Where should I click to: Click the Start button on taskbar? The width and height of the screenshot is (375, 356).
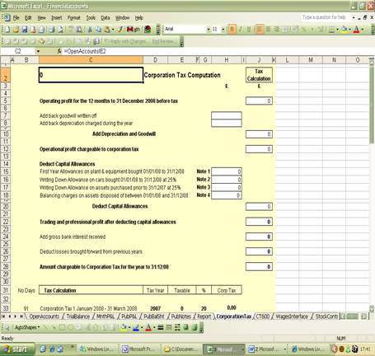click(16, 349)
